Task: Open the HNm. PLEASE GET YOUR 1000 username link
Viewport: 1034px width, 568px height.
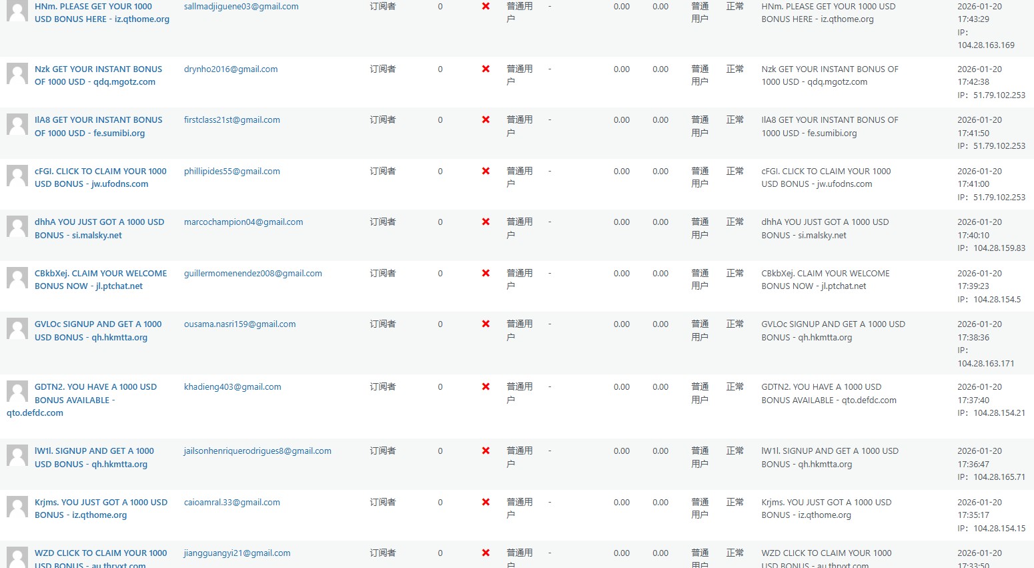Action: (x=101, y=13)
